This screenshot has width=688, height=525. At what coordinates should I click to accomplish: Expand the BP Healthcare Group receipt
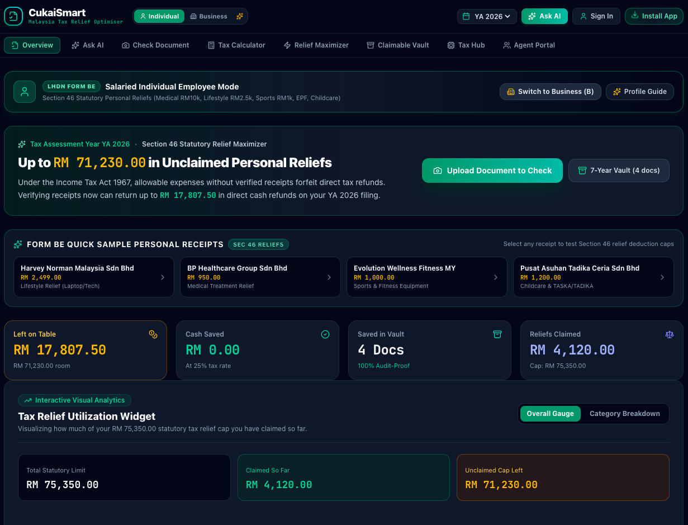tap(259, 277)
